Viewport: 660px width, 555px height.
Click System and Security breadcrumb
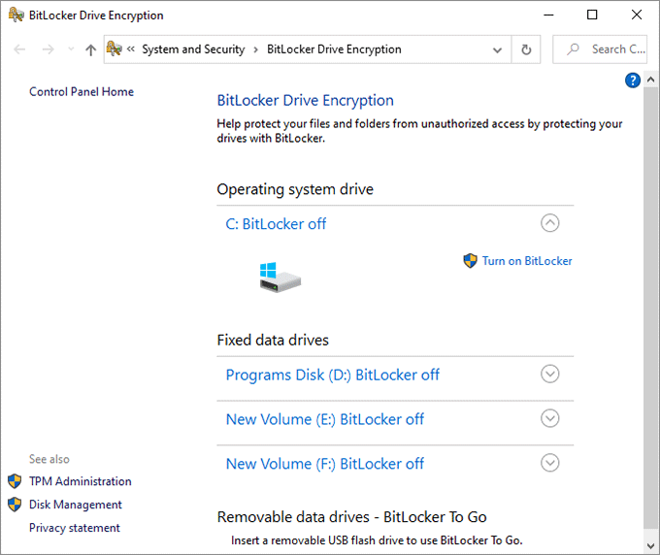(193, 49)
